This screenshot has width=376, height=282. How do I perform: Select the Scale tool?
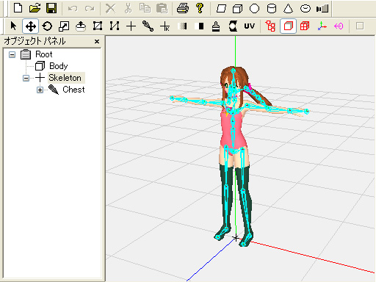64,26
